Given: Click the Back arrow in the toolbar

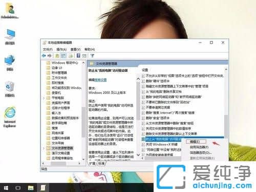Looking at the screenshot, I should tap(44, 55).
